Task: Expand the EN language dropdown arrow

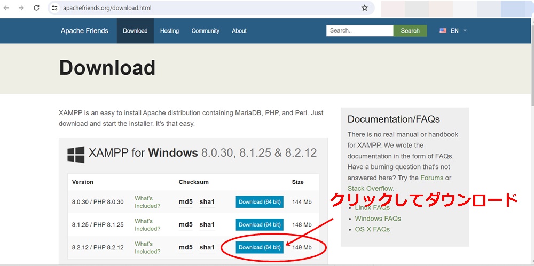Action: [x=465, y=30]
